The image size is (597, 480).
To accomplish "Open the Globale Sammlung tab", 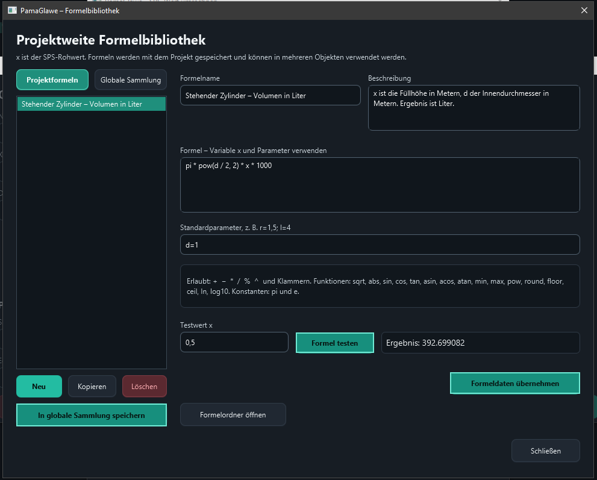I will pyautogui.click(x=131, y=79).
